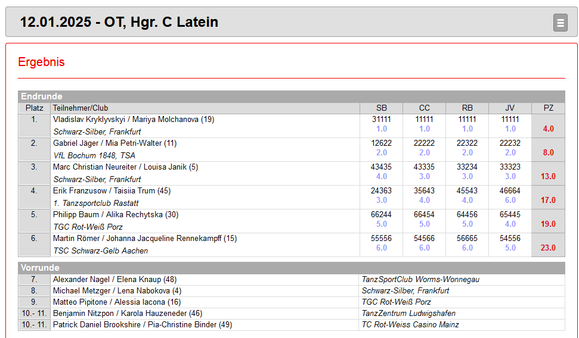Select couple Marc Christian Neureiter / Louisa Janik
Image resolution: width=579 pixels, height=338 pixels.
point(126,167)
